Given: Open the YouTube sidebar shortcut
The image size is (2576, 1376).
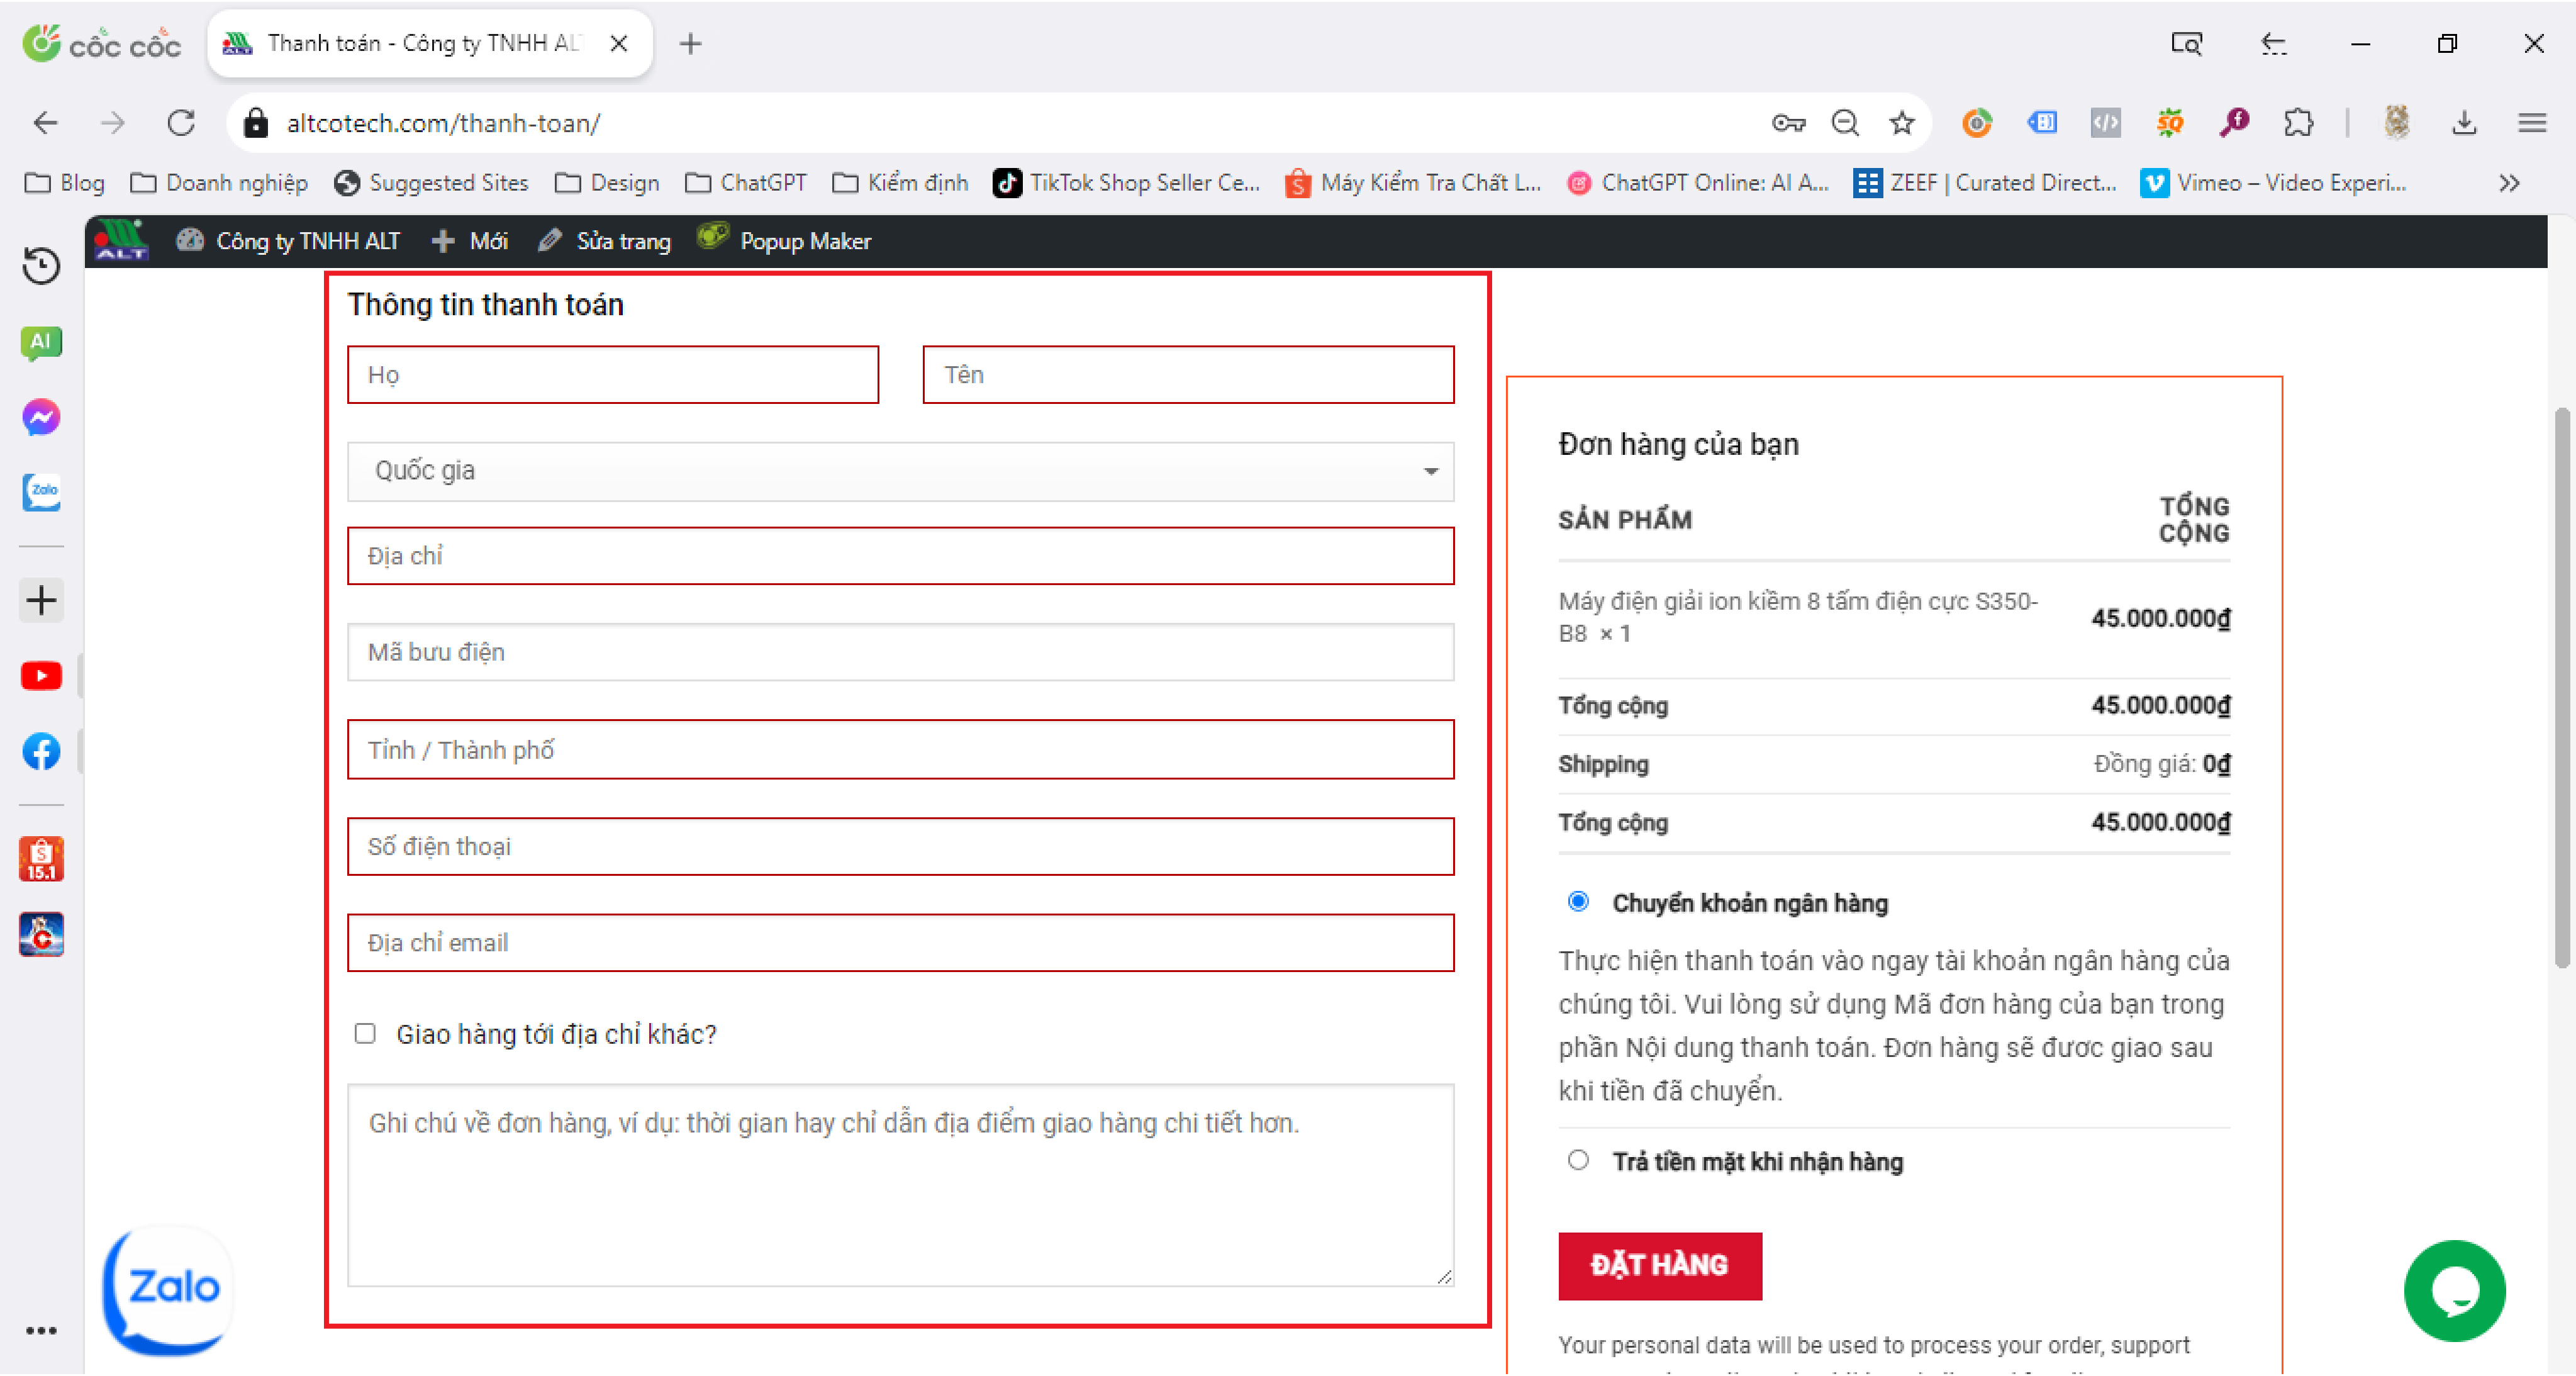Looking at the screenshot, I should click(41, 677).
